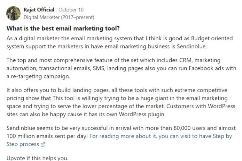Click the '80,000 users' text
This screenshot has width=242, height=161.
pos(189,128)
